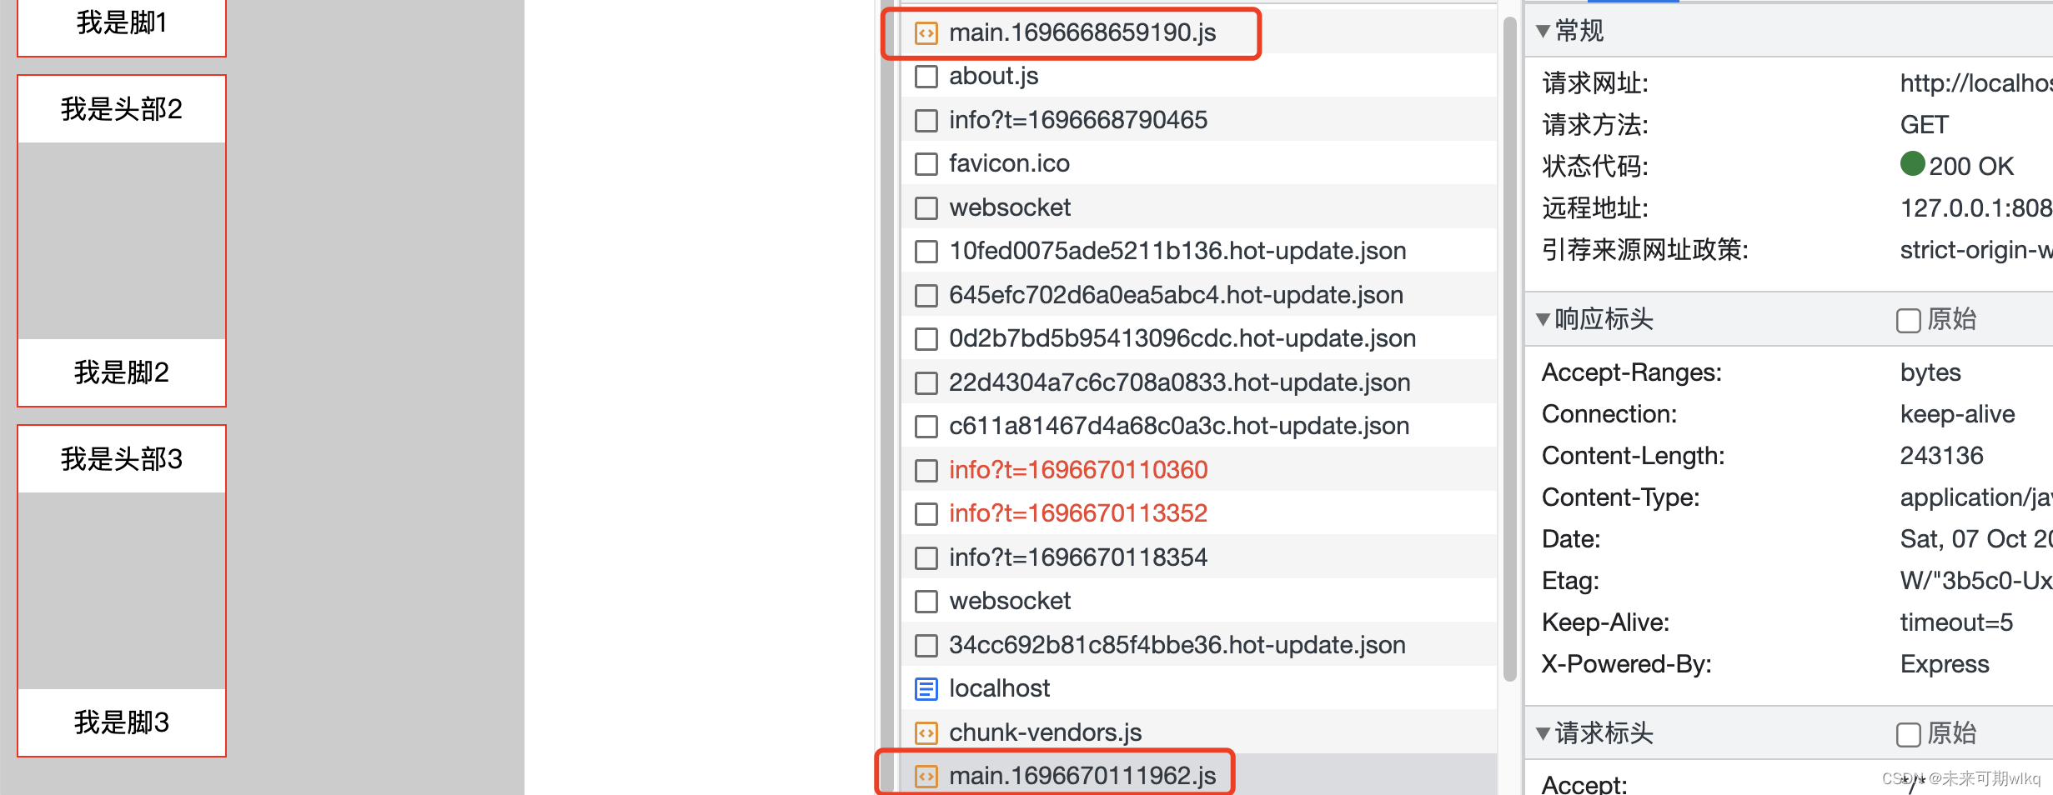Enable the 原始 checkbox for 请求标头
This screenshot has height=795, width=2053.
pyautogui.click(x=1908, y=735)
